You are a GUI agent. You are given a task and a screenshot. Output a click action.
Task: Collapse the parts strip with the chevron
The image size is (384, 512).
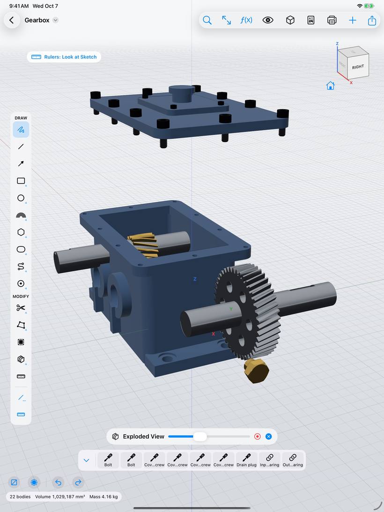click(x=86, y=460)
